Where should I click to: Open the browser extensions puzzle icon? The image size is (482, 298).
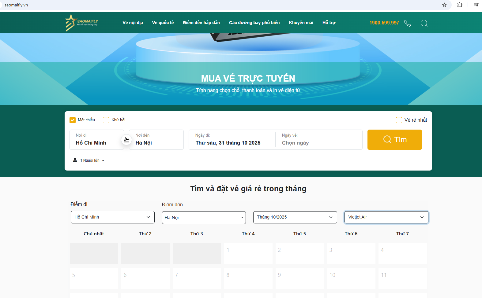coord(460,5)
